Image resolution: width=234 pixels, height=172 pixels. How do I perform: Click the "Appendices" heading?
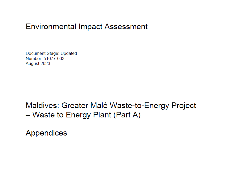(46, 133)
